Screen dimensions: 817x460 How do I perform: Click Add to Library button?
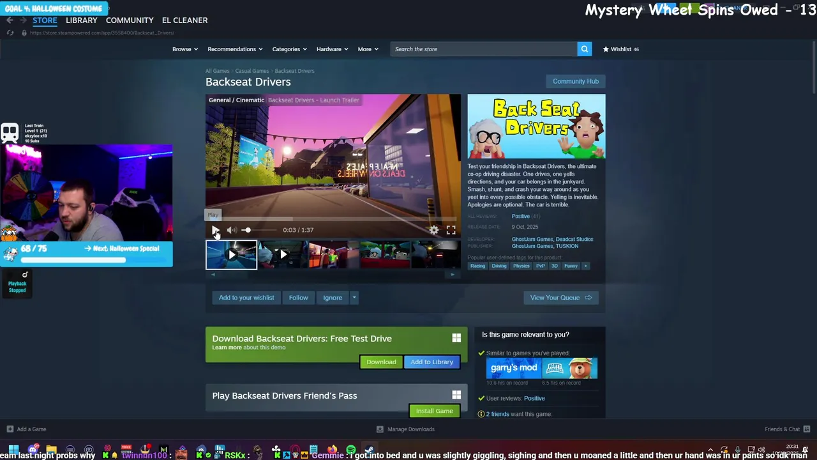coord(431,362)
